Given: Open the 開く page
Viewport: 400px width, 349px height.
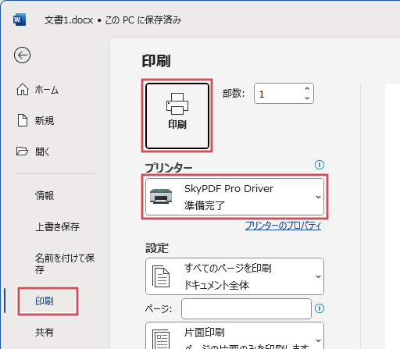Looking at the screenshot, I should 34,151.
